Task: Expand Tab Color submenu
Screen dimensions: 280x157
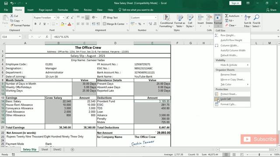Action: (232, 84)
